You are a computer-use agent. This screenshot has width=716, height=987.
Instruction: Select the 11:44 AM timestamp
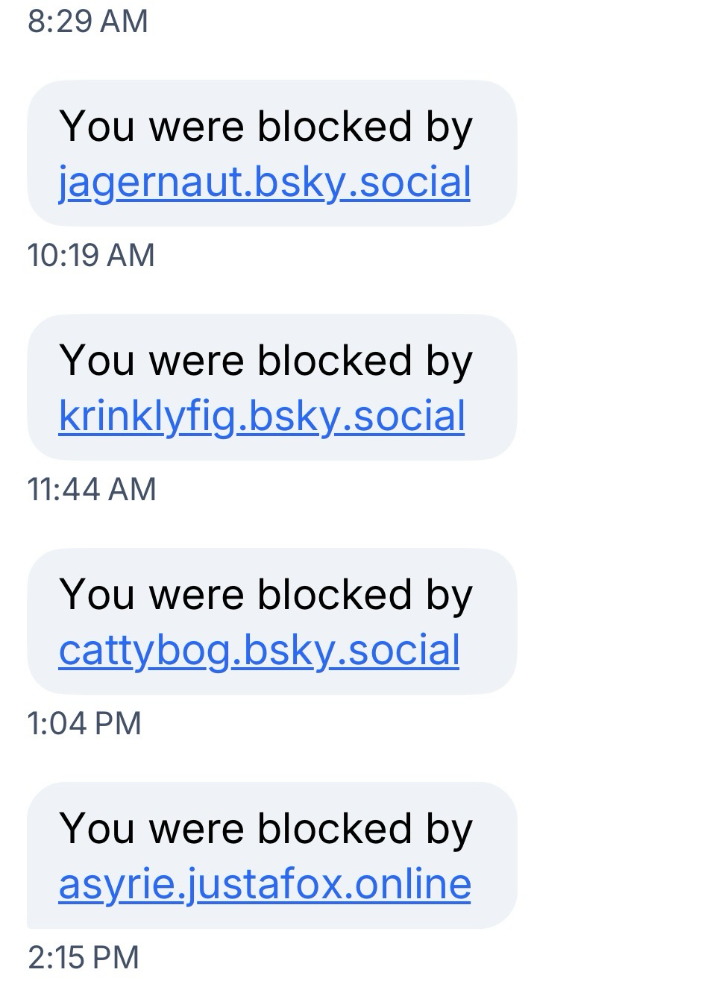[92, 489]
